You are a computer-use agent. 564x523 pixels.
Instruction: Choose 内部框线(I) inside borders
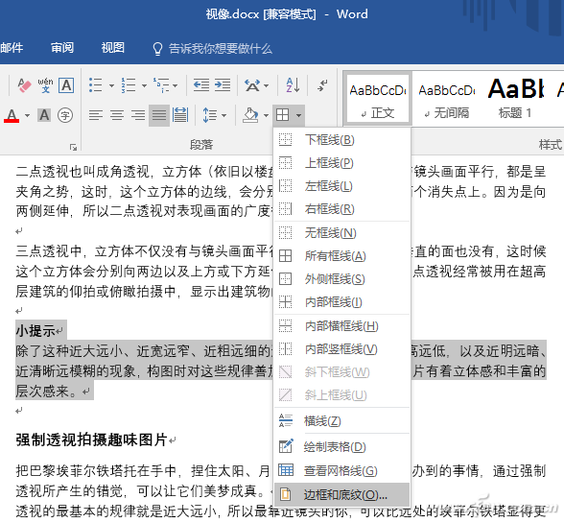341,302
